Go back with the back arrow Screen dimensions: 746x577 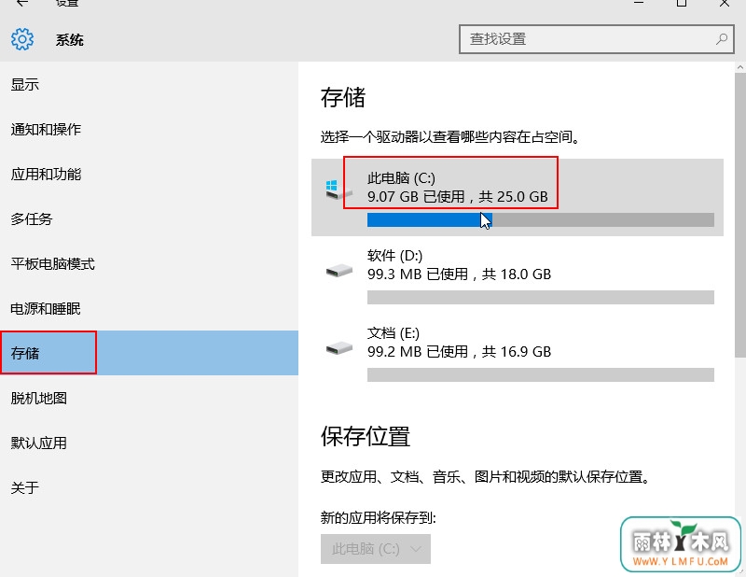pos(21,3)
